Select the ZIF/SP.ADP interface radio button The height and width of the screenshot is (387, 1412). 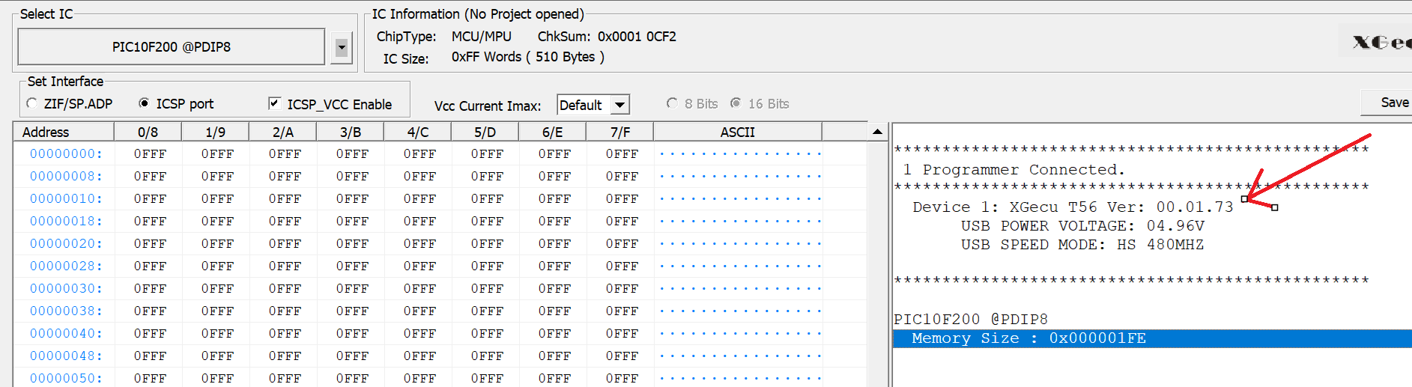click(32, 103)
